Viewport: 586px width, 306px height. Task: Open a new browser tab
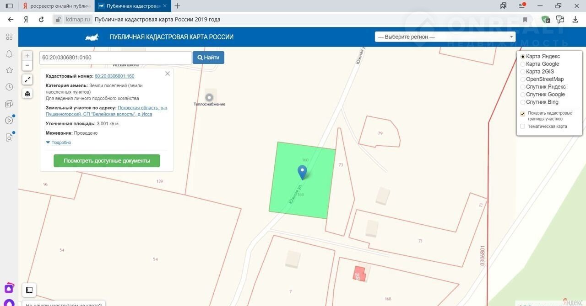pos(178,6)
